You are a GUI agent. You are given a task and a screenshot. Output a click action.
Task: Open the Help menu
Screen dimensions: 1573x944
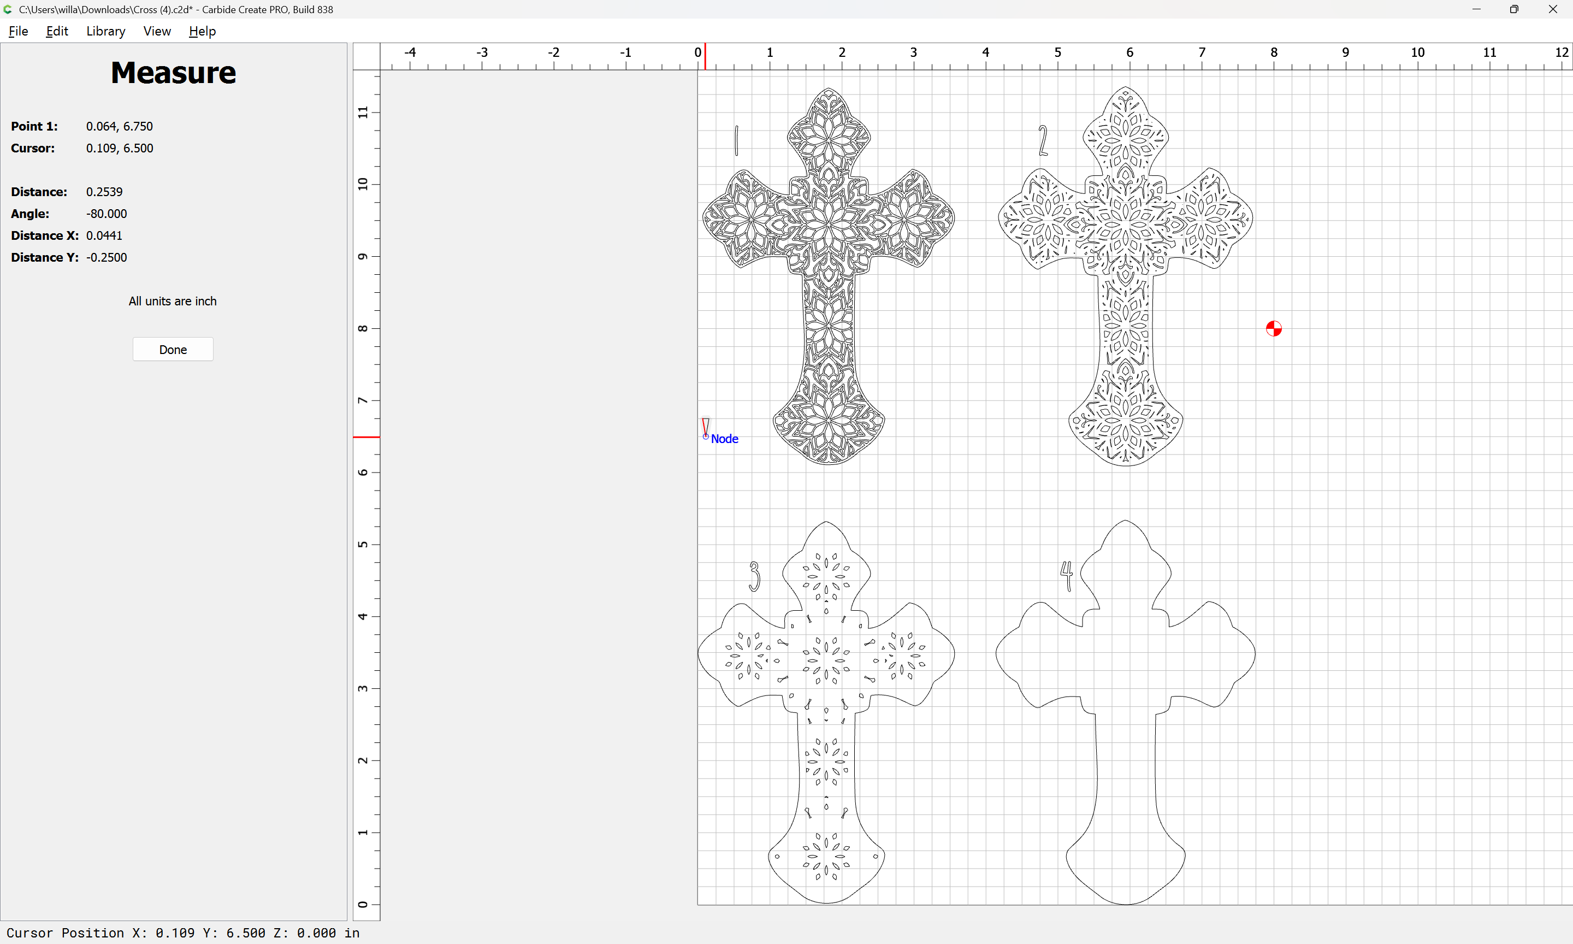point(202,31)
